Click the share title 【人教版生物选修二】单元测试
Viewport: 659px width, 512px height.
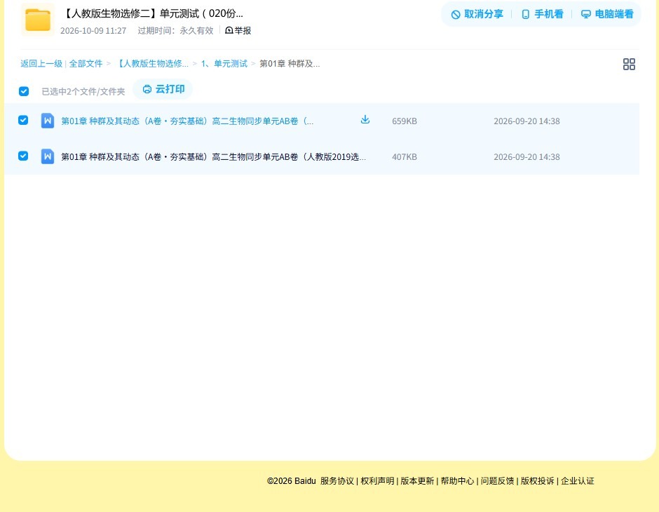pyautogui.click(x=153, y=13)
